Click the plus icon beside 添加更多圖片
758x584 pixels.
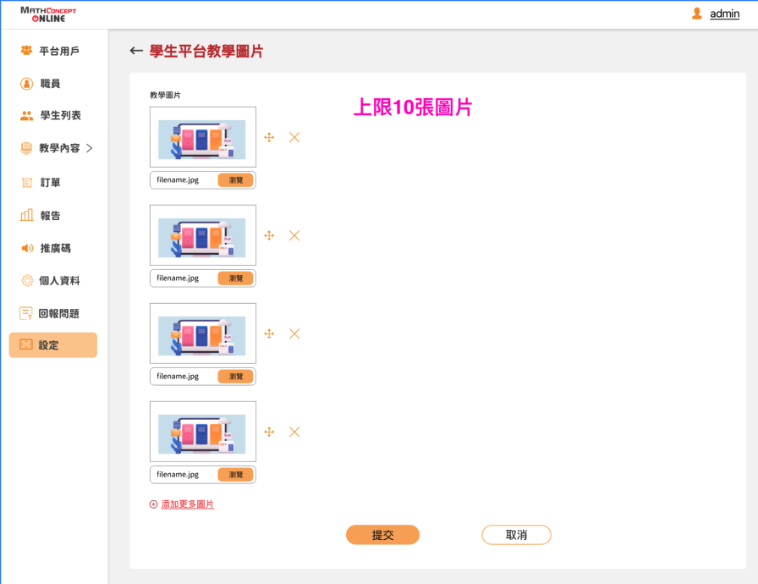(x=153, y=504)
